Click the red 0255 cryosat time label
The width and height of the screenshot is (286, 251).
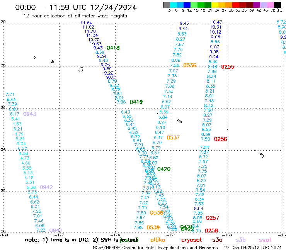point(228,67)
